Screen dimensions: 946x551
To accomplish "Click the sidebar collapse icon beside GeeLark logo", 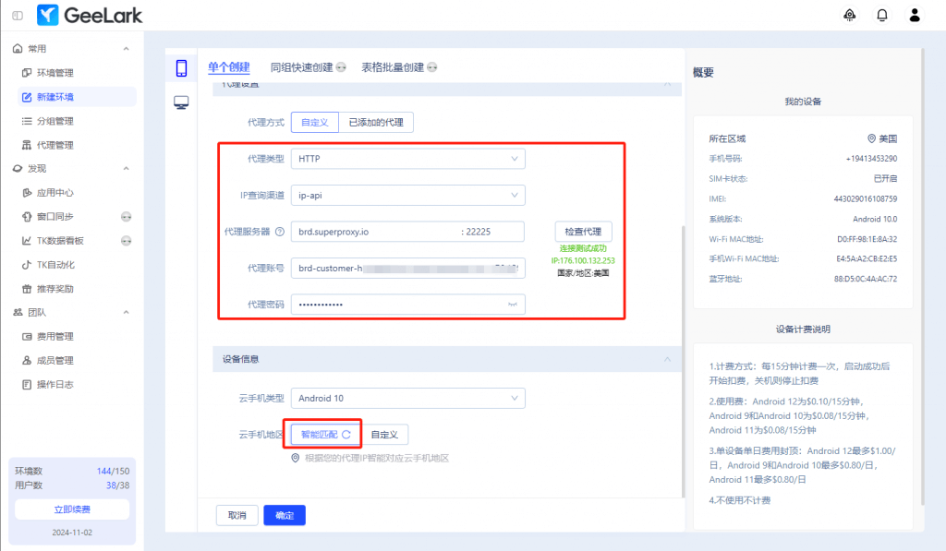I will [18, 16].
